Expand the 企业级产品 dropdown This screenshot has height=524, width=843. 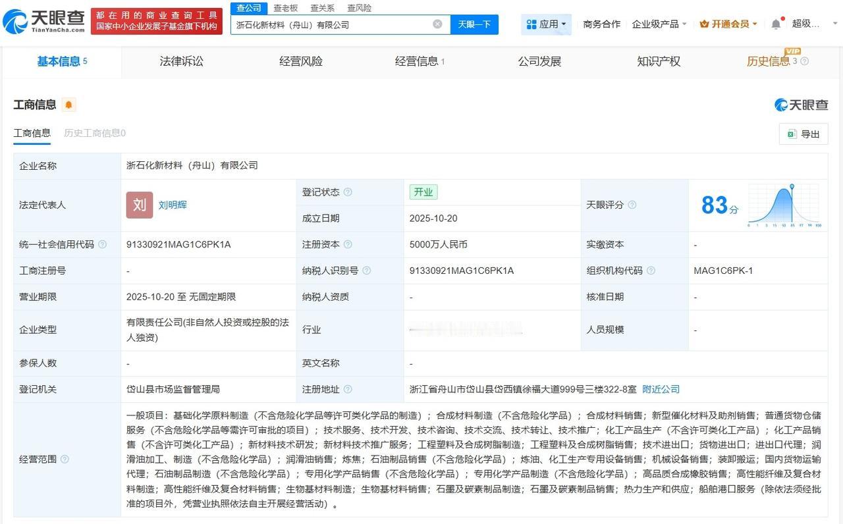659,24
